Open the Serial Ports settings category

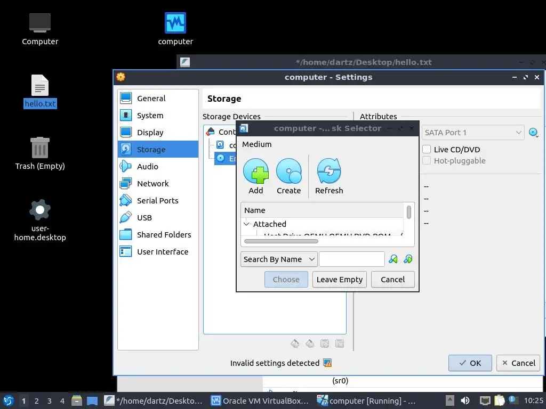coord(158,200)
